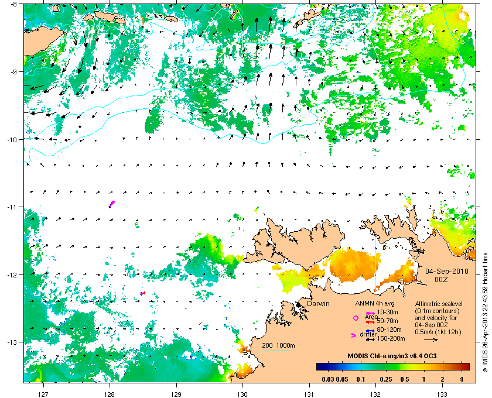Click the colorbar tick label 4

[x=462, y=379]
